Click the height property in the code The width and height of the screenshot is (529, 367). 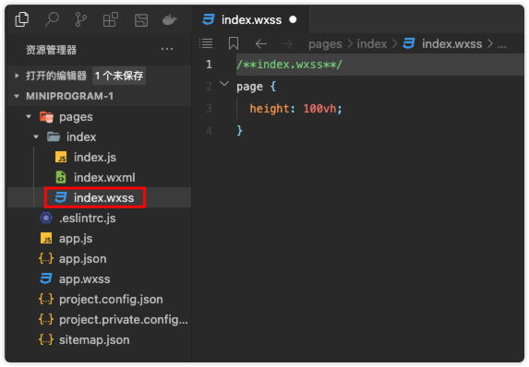pyautogui.click(x=270, y=109)
